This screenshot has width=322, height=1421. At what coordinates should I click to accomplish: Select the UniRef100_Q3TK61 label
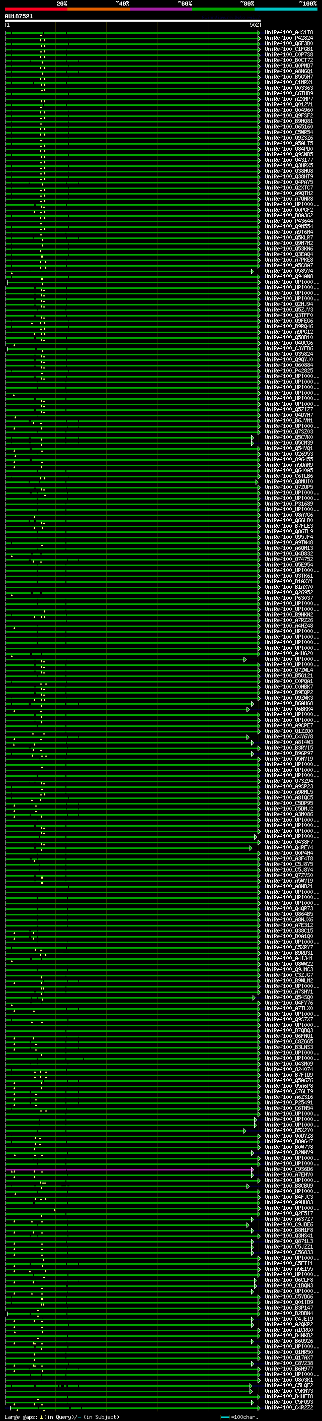pyautogui.click(x=289, y=576)
